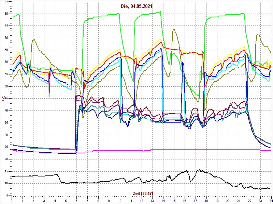Select hour 24 on the time axis

click(x=271, y=200)
